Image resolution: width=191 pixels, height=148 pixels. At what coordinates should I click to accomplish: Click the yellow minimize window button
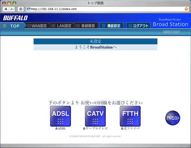(x=9, y=3)
